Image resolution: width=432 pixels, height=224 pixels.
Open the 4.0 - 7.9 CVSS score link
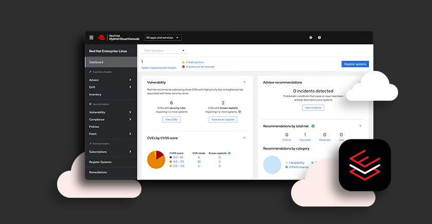click(178, 161)
